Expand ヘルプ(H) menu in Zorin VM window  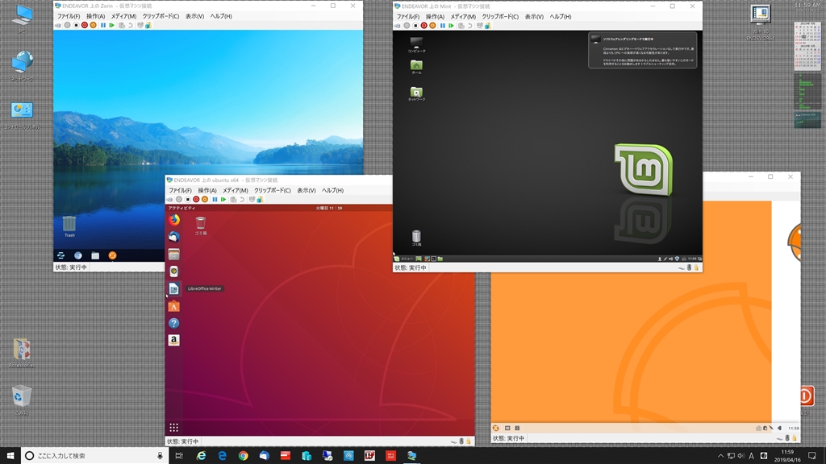[x=220, y=16]
